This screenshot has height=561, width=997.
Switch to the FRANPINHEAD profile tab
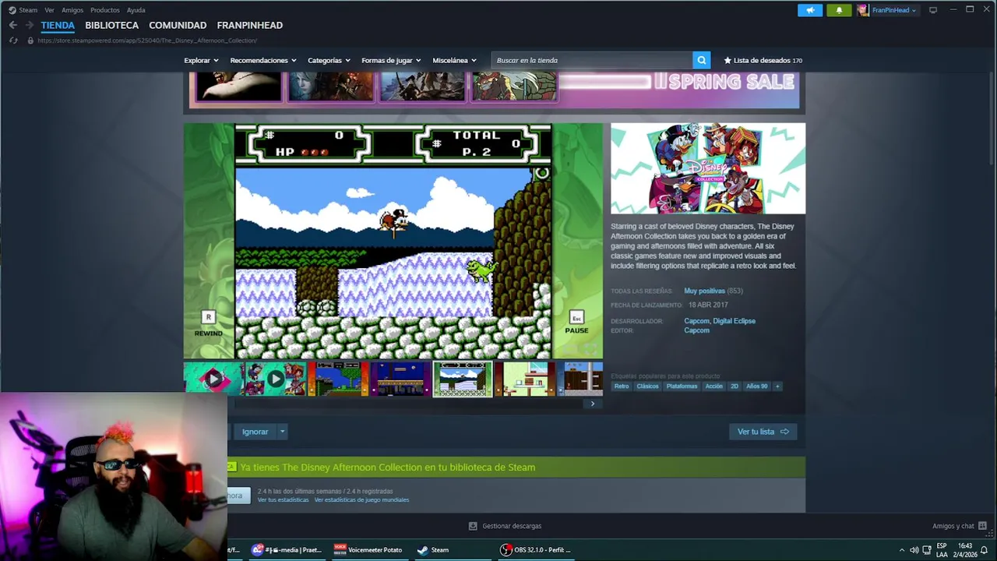[x=250, y=25]
